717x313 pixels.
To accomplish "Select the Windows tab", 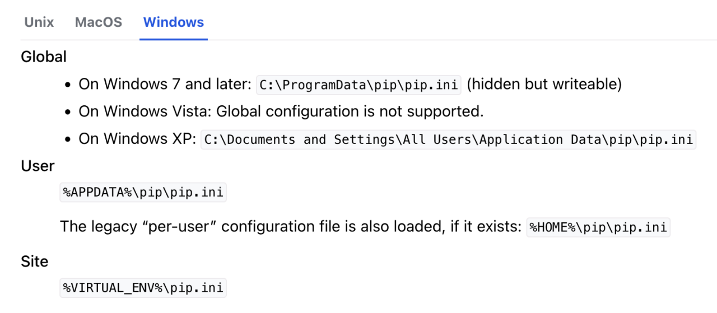I will tap(174, 22).
